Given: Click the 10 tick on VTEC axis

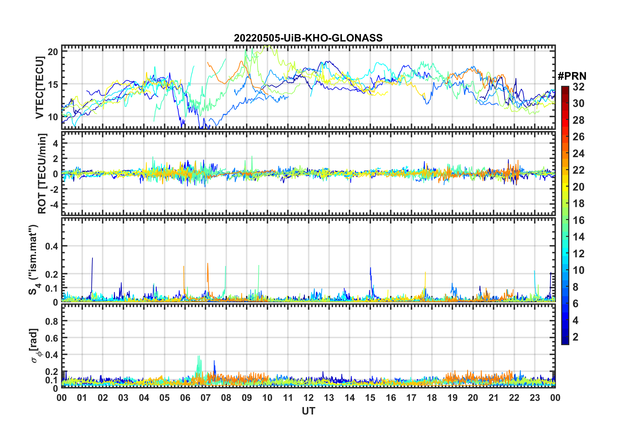Looking at the screenshot, I should click(53, 117).
